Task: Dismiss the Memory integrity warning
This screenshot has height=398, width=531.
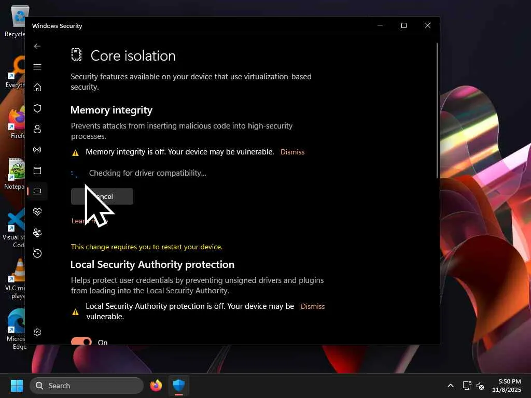Action: coord(292,152)
